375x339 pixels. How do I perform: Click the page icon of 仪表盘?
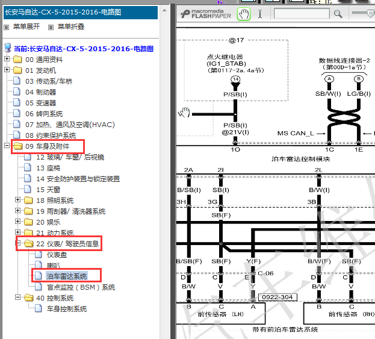tap(39, 254)
